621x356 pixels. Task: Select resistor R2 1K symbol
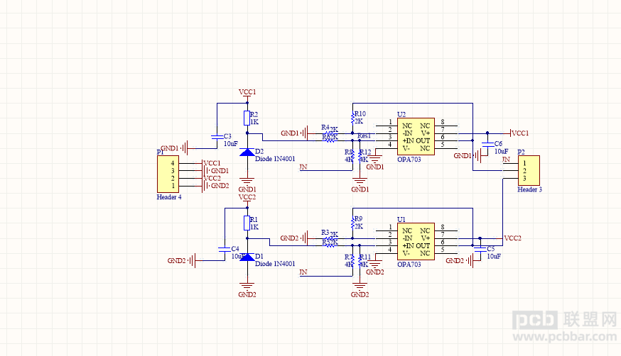247,118
